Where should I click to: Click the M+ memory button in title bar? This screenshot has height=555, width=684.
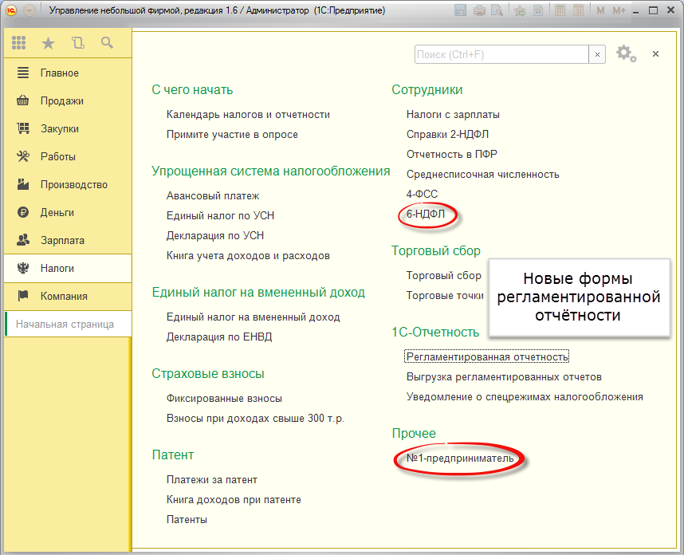[x=619, y=10]
